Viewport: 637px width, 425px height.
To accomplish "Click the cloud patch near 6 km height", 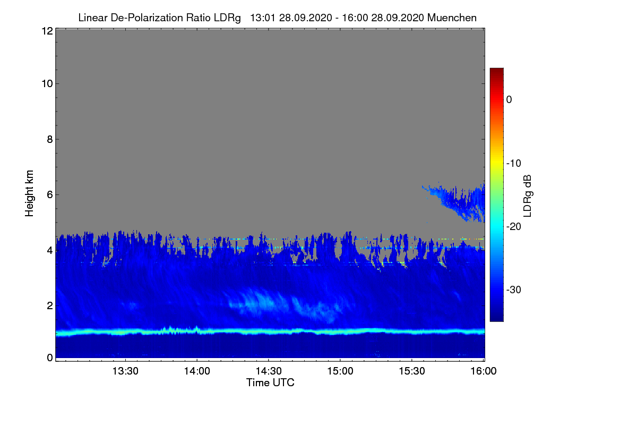I will click(x=457, y=202).
